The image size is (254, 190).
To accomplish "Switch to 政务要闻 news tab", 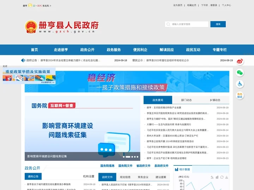I will pos(158,100).
